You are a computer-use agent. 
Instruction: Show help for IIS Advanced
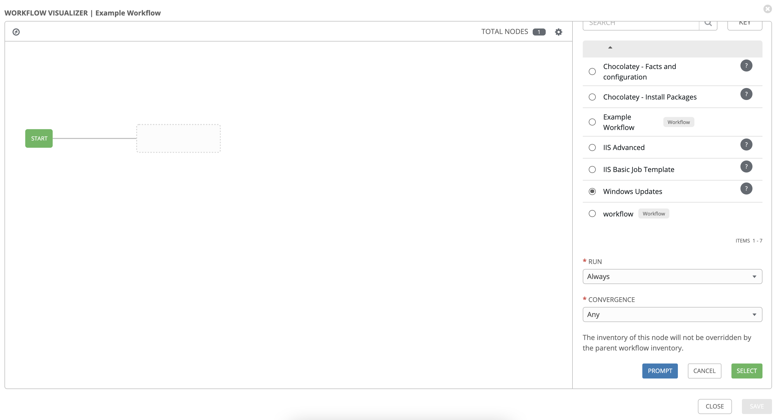pyautogui.click(x=746, y=144)
